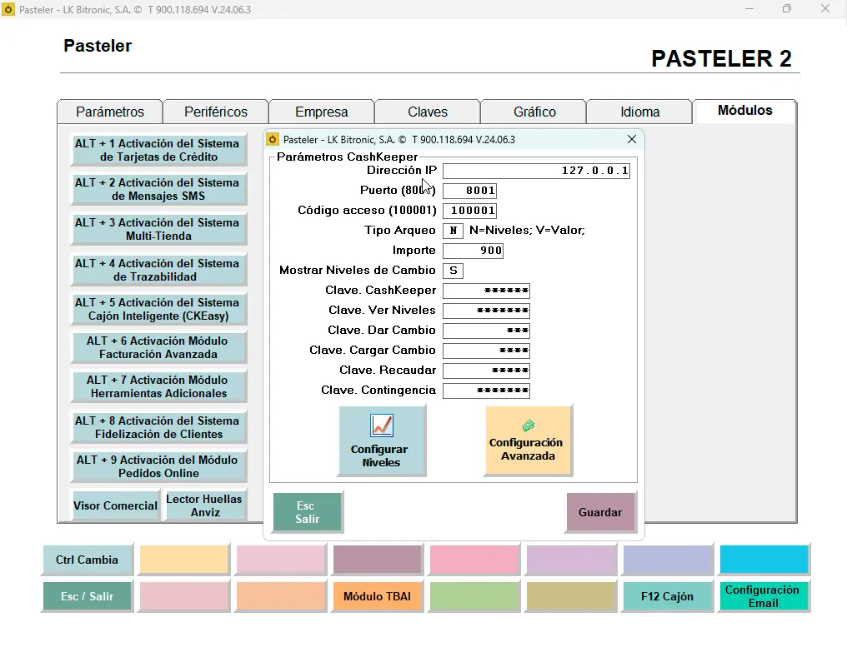The image size is (847, 652).
Task: Click the blank cyan button above Configuración Email
Action: pyautogui.click(x=764, y=560)
